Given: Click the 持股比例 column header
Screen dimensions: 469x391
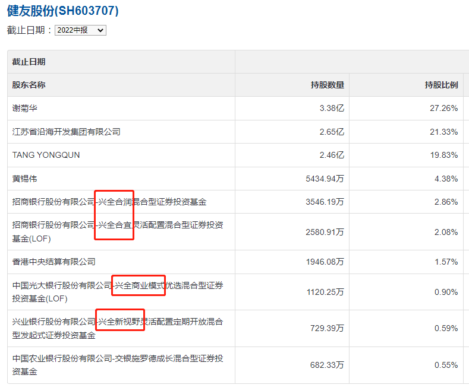Looking at the screenshot, I should click(x=442, y=85).
